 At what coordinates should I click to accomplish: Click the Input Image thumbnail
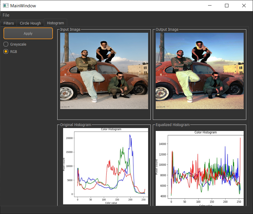(104, 70)
